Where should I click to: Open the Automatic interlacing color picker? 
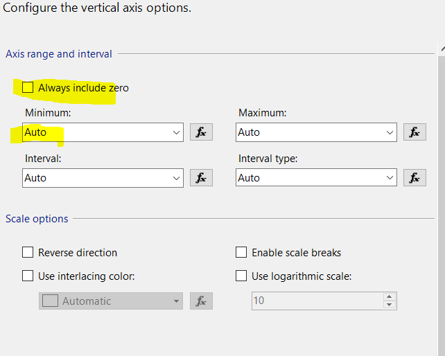111,301
